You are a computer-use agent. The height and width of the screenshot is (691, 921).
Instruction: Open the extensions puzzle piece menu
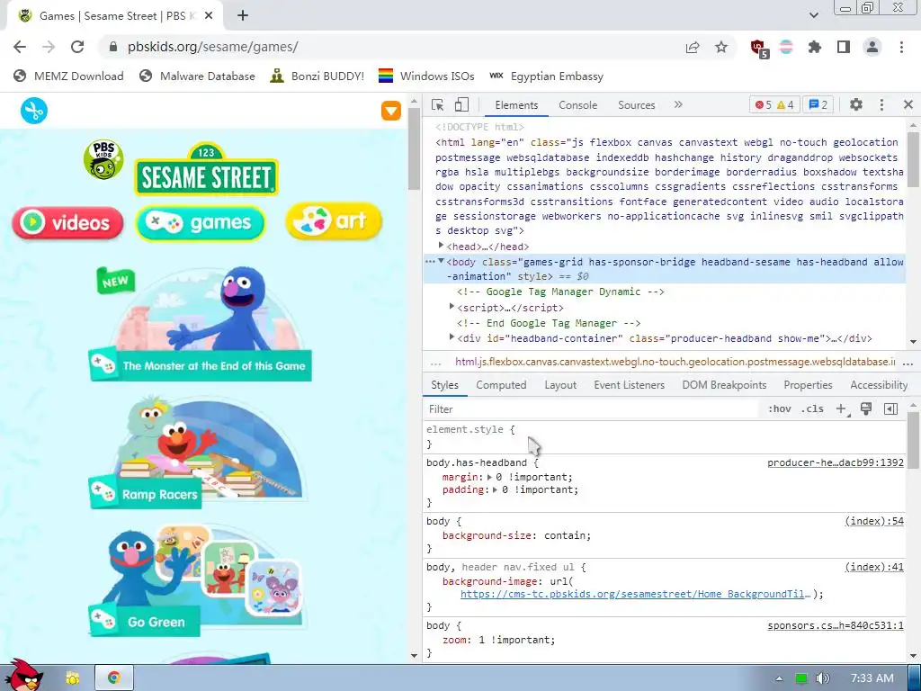point(814,47)
